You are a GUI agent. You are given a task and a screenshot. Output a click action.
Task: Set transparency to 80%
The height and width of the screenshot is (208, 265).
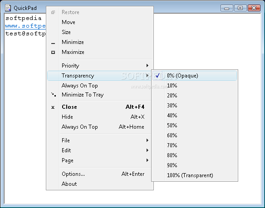point(195,155)
